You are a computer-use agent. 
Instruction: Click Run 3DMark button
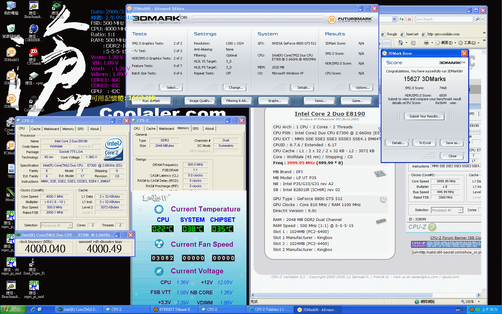tap(151, 101)
